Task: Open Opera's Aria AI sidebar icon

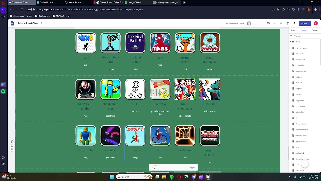Action: (3, 85)
